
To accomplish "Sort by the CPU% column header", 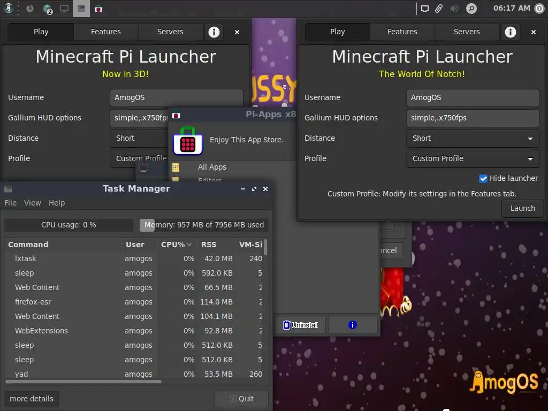I will click(x=176, y=245).
